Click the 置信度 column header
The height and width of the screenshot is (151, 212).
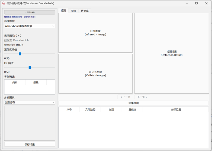click(x=132, y=109)
